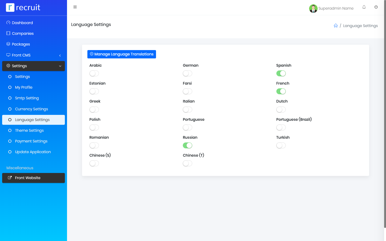Image resolution: width=386 pixels, height=241 pixels.
Task: Open the notifications bell
Action: 364,7
